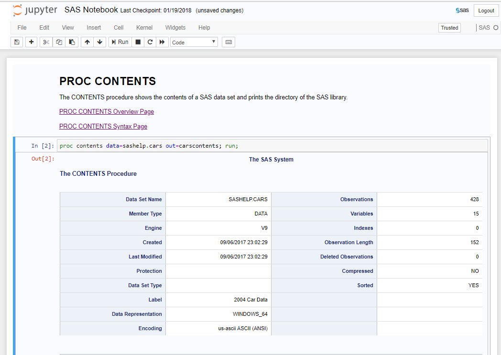Open the Kernel menu
501x355 pixels.
pyautogui.click(x=144, y=28)
